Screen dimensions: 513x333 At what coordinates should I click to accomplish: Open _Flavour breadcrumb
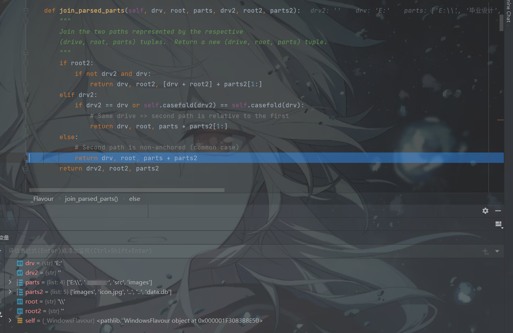pyautogui.click(x=42, y=199)
